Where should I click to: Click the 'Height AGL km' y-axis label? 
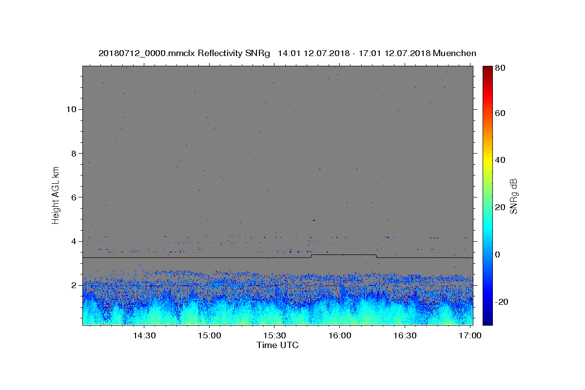[x=56, y=195]
